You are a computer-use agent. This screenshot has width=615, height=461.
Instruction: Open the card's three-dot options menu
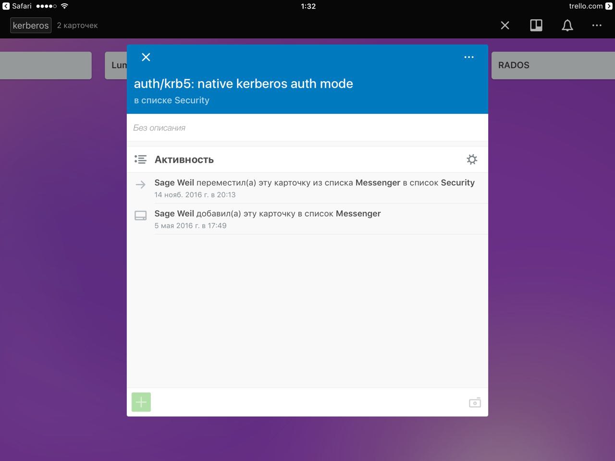pyautogui.click(x=469, y=57)
